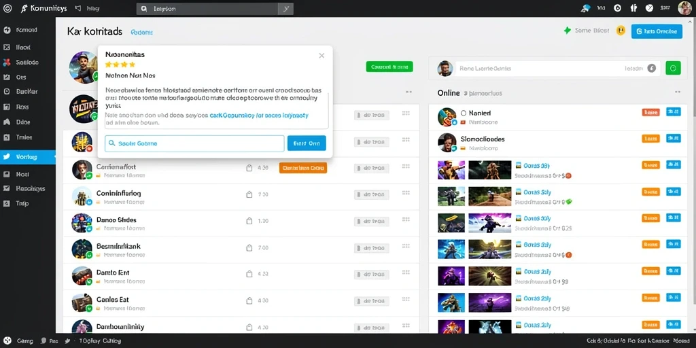Click the green send button beside message field
696x348 pixels.
[673, 69]
